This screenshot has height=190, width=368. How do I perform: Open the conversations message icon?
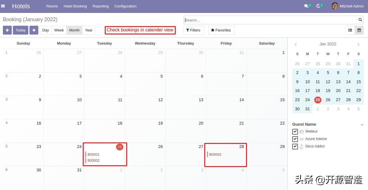tap(306, 6)
